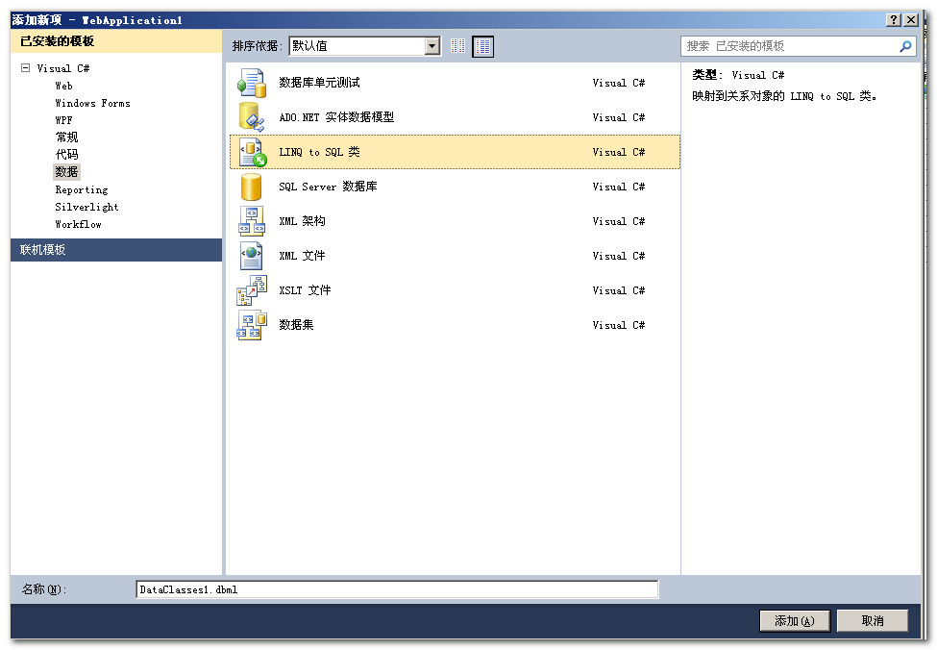
Task: Click the 名称 filename input field
Action: pyautogui.click(x=397, y=589)
